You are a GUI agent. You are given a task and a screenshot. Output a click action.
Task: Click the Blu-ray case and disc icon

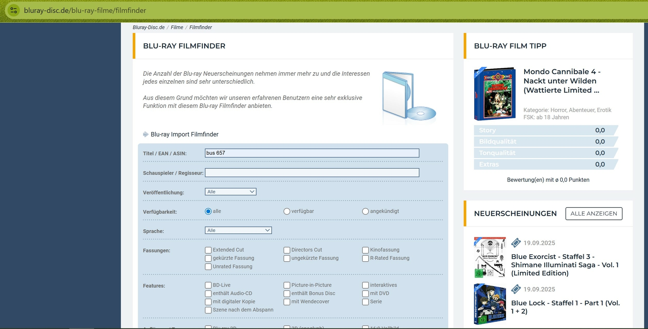pyautogui.click(x=408, y=97)
